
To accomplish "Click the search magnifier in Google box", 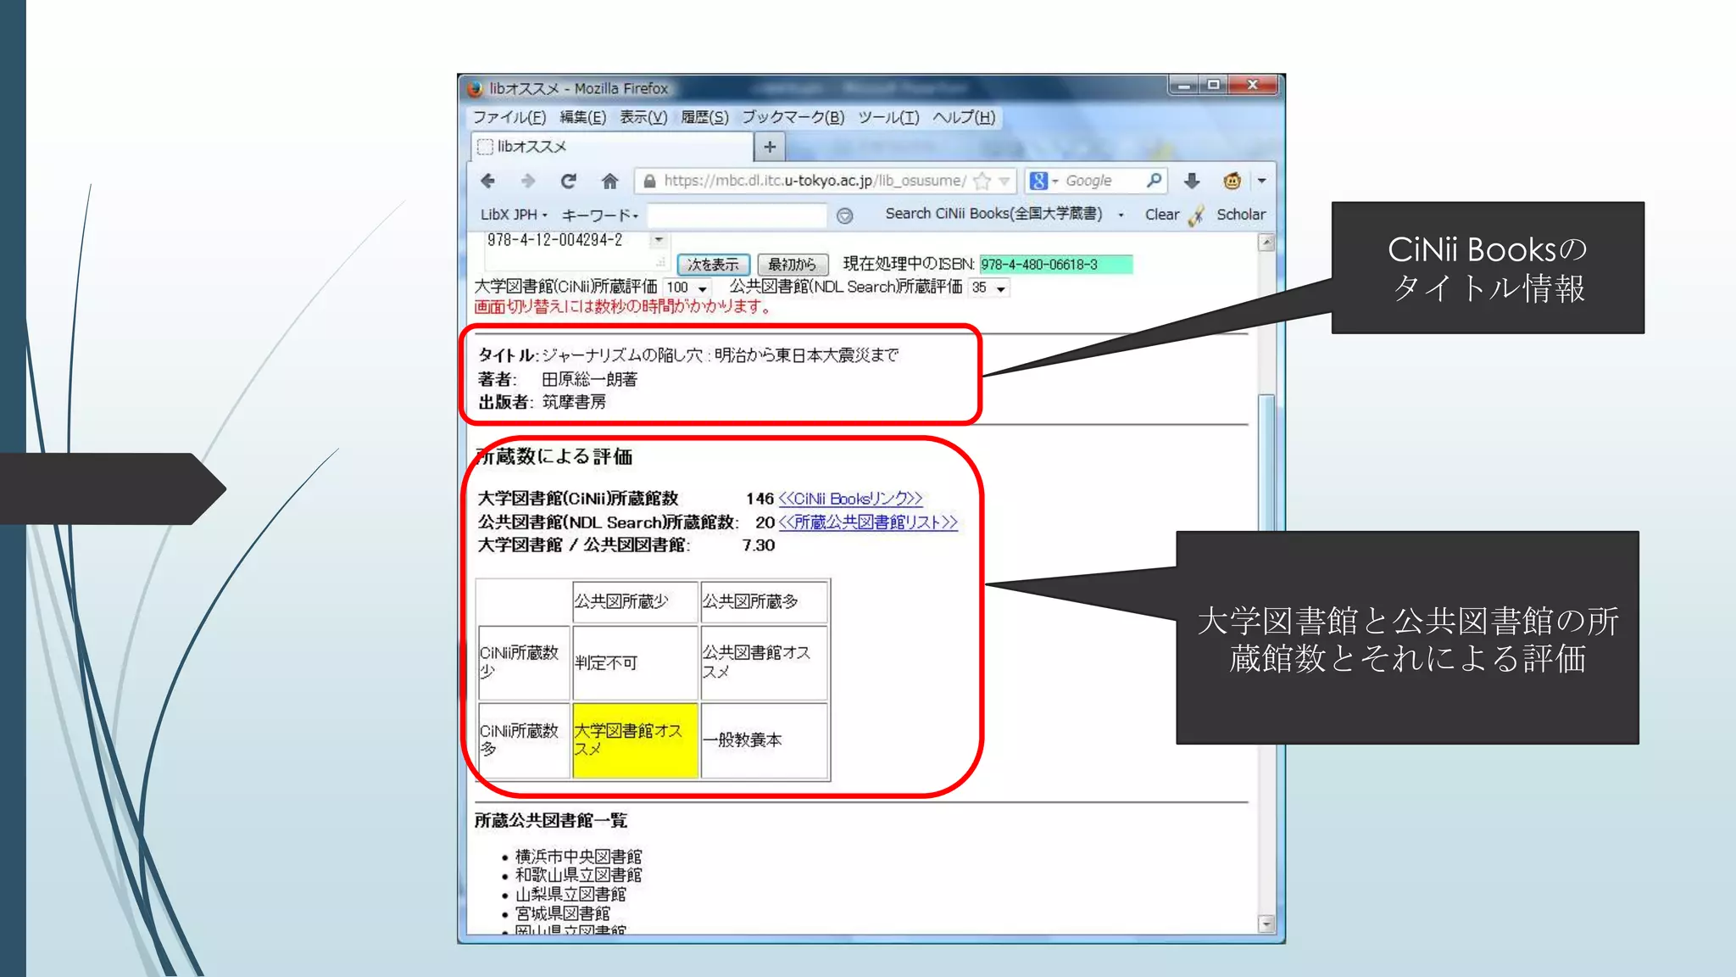I will (x=1154, y=181).
